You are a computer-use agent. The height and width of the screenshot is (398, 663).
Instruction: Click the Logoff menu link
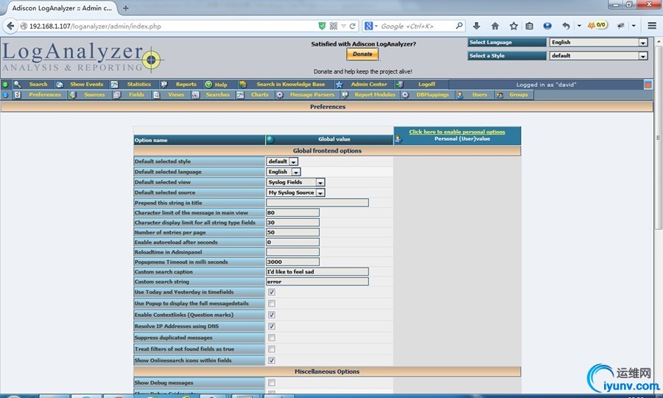[427, 85]
